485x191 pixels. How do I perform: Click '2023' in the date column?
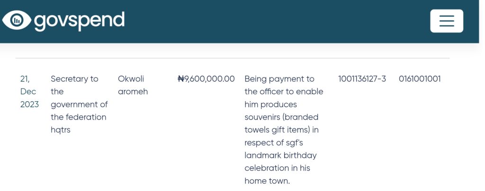point(29,104)
